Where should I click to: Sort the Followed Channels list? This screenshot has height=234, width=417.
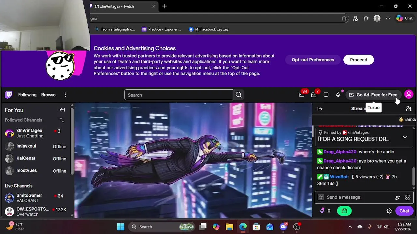62,120
